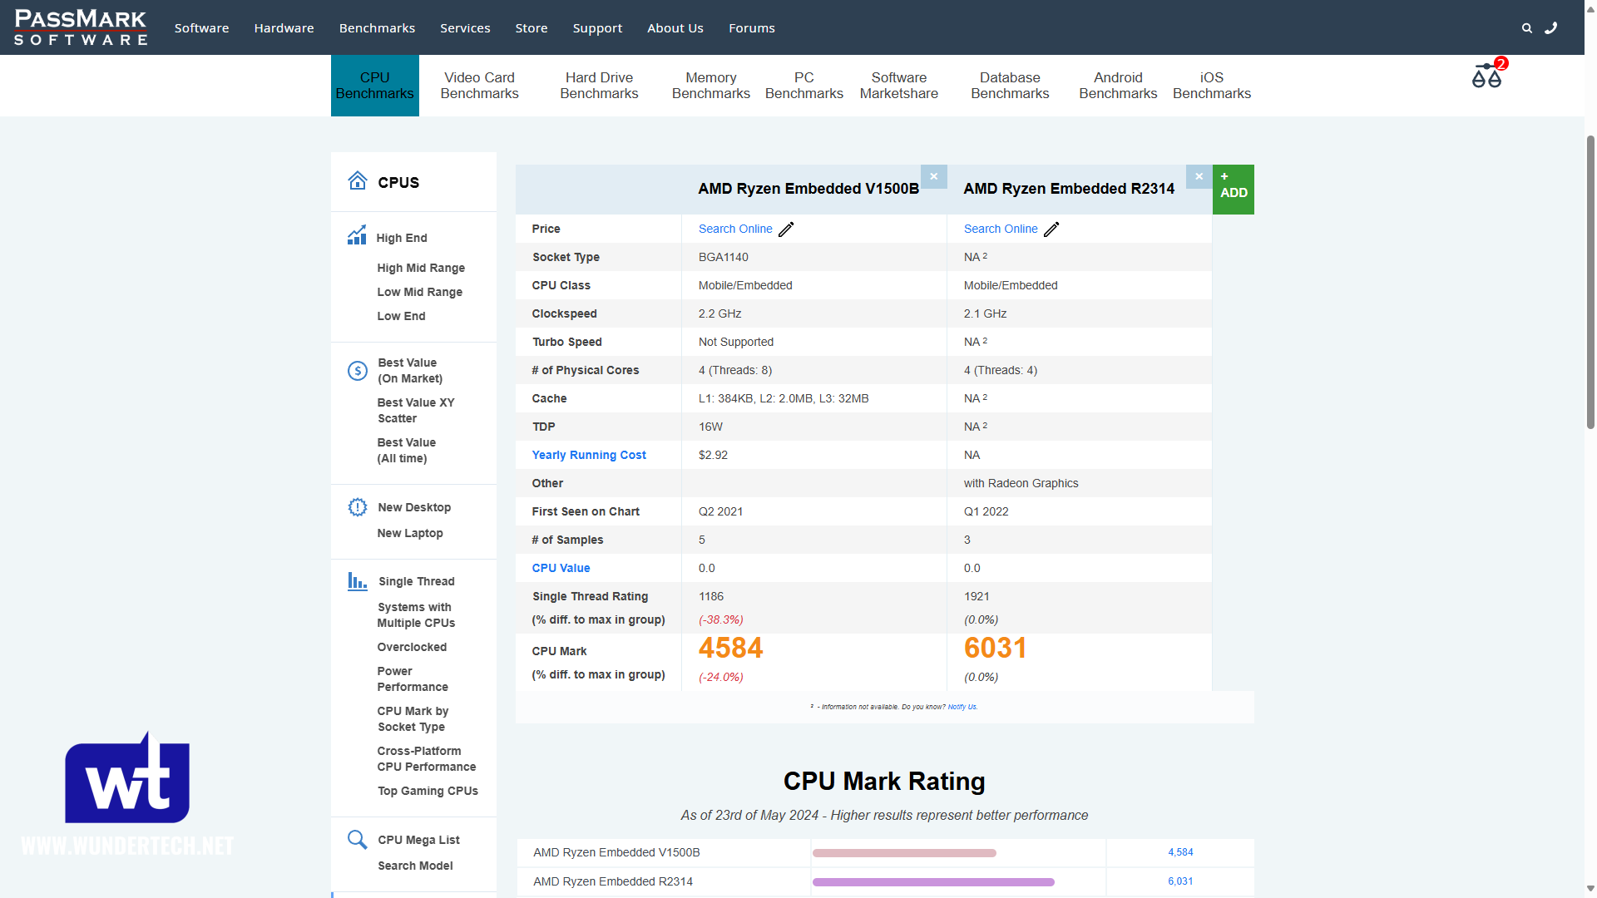The height and width of the screenshot is (898, 1597).
Task: Click the CPU Mega List magnifier icon
Action: tap(358, 840)
